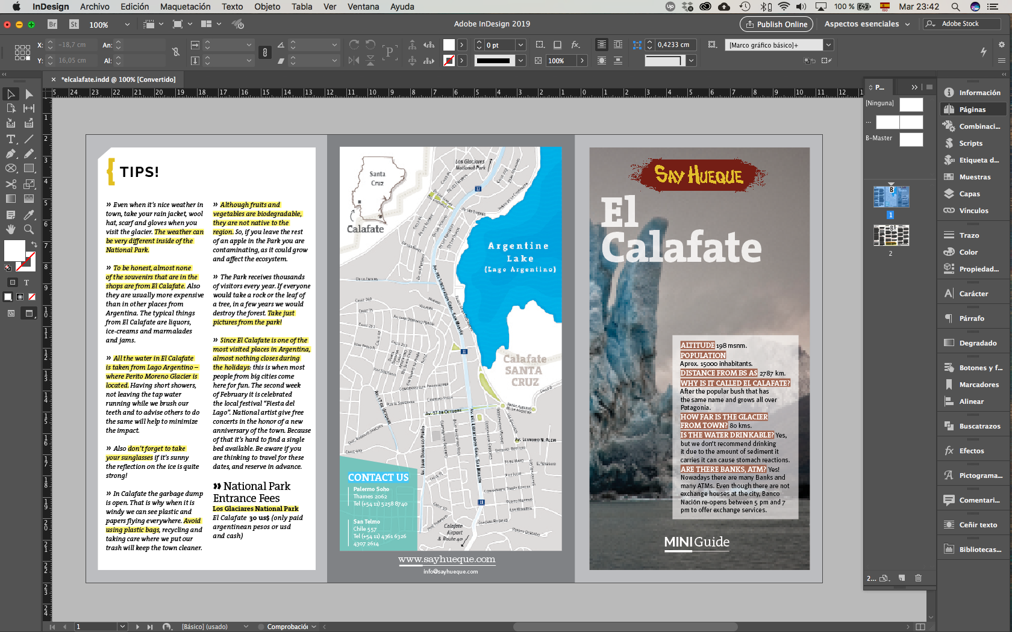
Task: Toggle the constrain proportions chain link
Action: pyautogui.click(x=176, y=52)
